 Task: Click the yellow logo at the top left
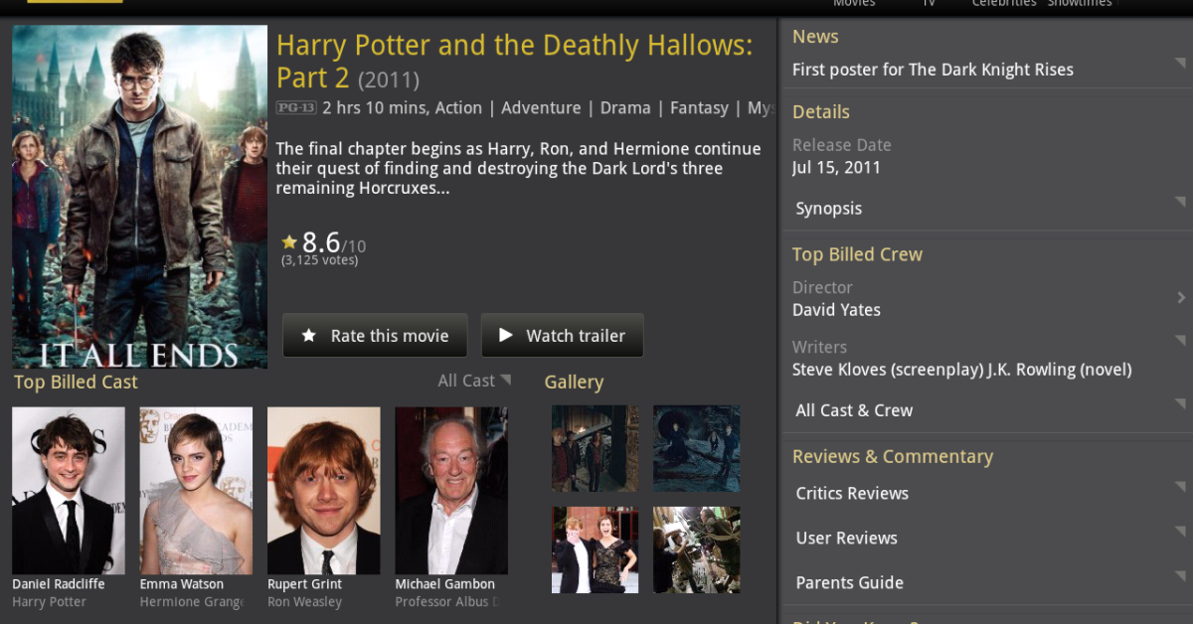[x=75, y=2]
